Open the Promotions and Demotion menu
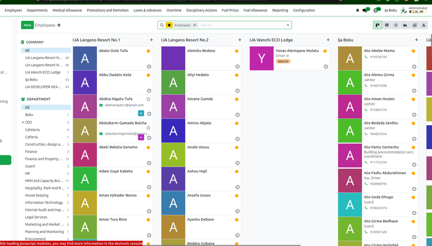Screen dimensions: 432x246 [108, 10]
